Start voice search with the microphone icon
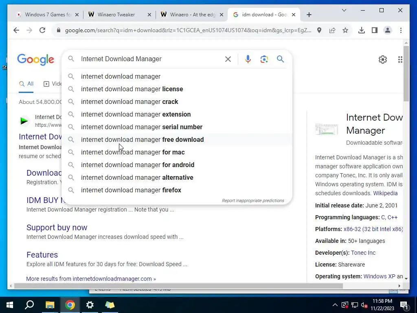 coord(248,59)
